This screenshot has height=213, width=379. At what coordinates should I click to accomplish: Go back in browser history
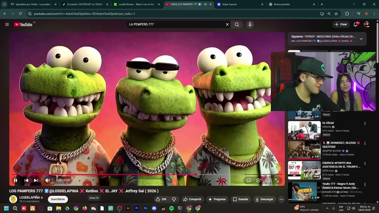click(5, 14)
